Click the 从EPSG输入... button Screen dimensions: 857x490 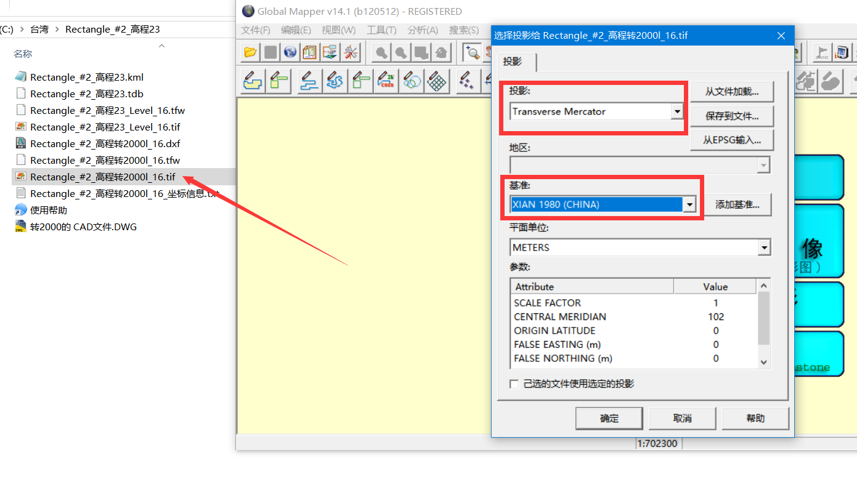tap(732, 140)
